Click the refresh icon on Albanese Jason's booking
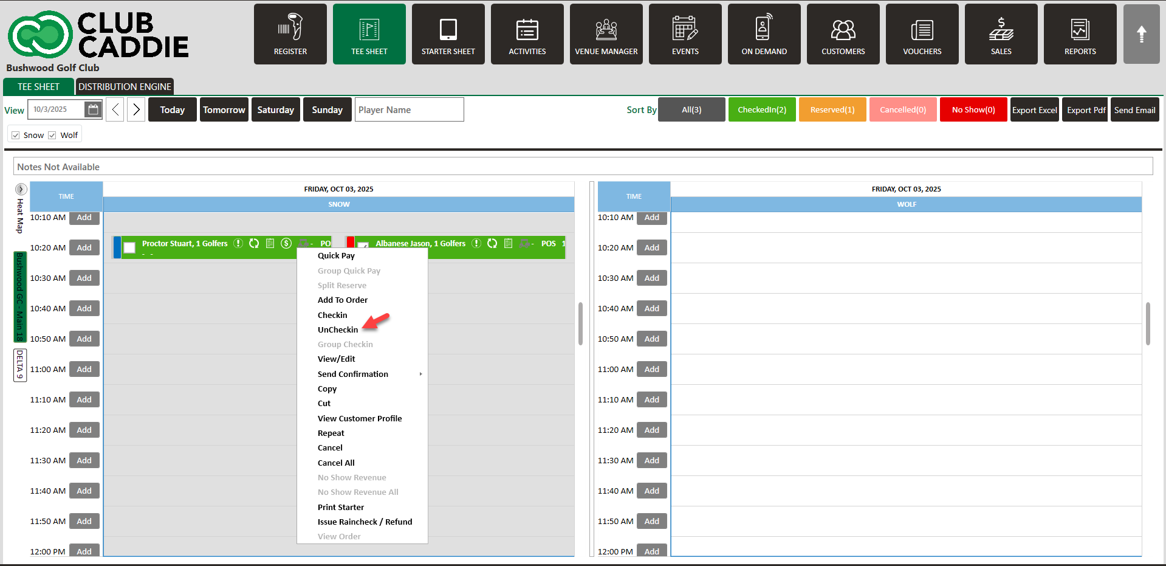The height and width of the screenshot is (566, 1166). [492, 244]
